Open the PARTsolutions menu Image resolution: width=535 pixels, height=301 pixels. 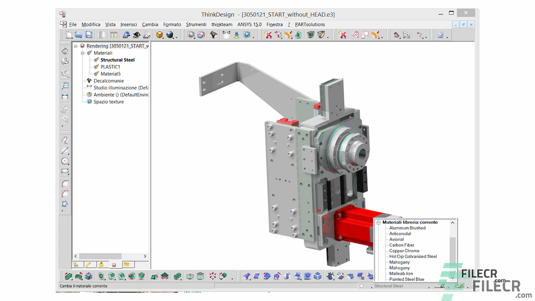309,24
